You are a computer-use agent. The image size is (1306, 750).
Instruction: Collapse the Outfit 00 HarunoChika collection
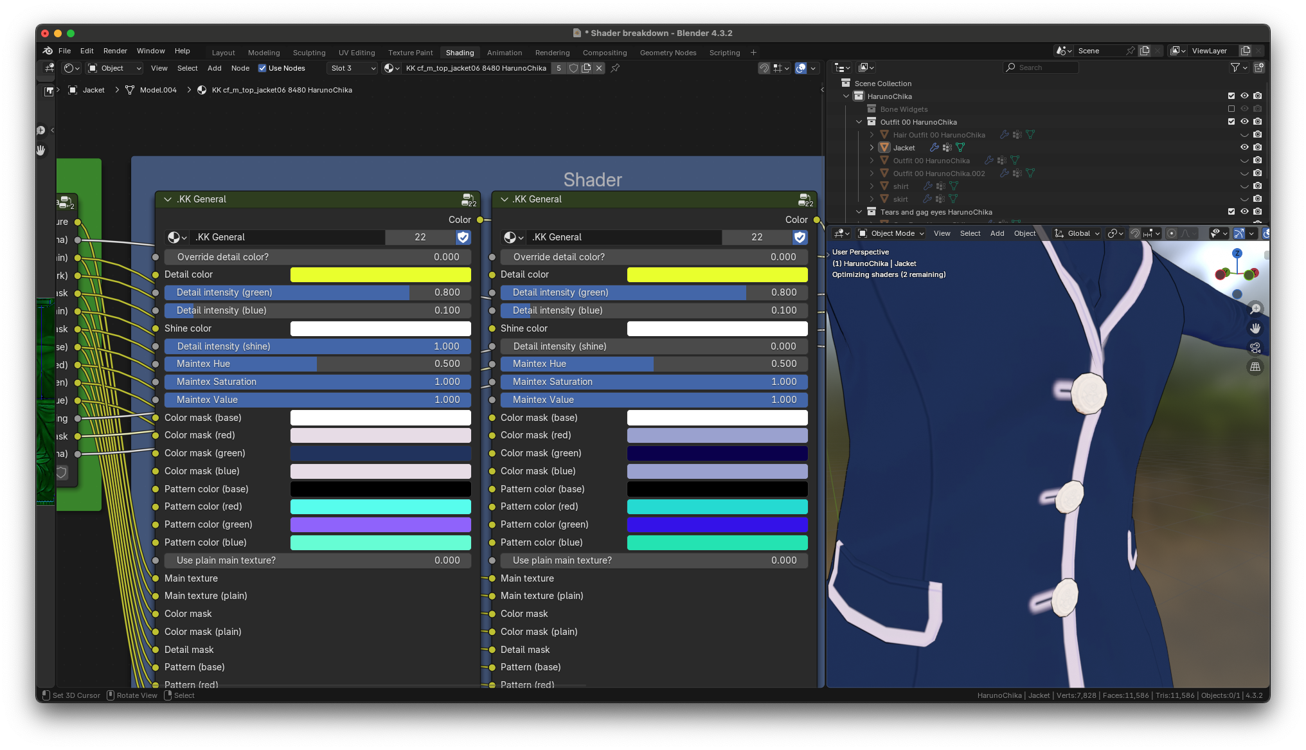[x=859, y=122]
